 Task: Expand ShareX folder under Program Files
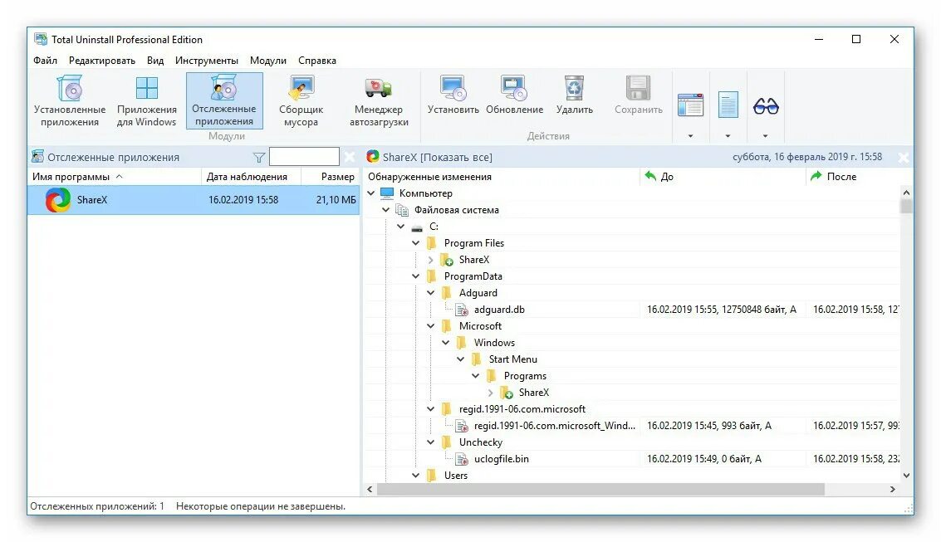tap(431, 260)
